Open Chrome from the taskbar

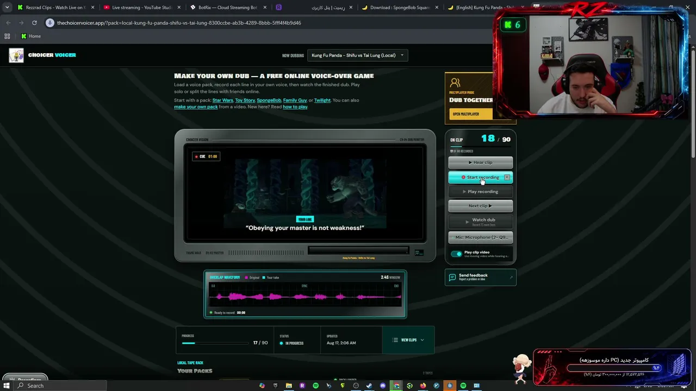click(396, 386)
